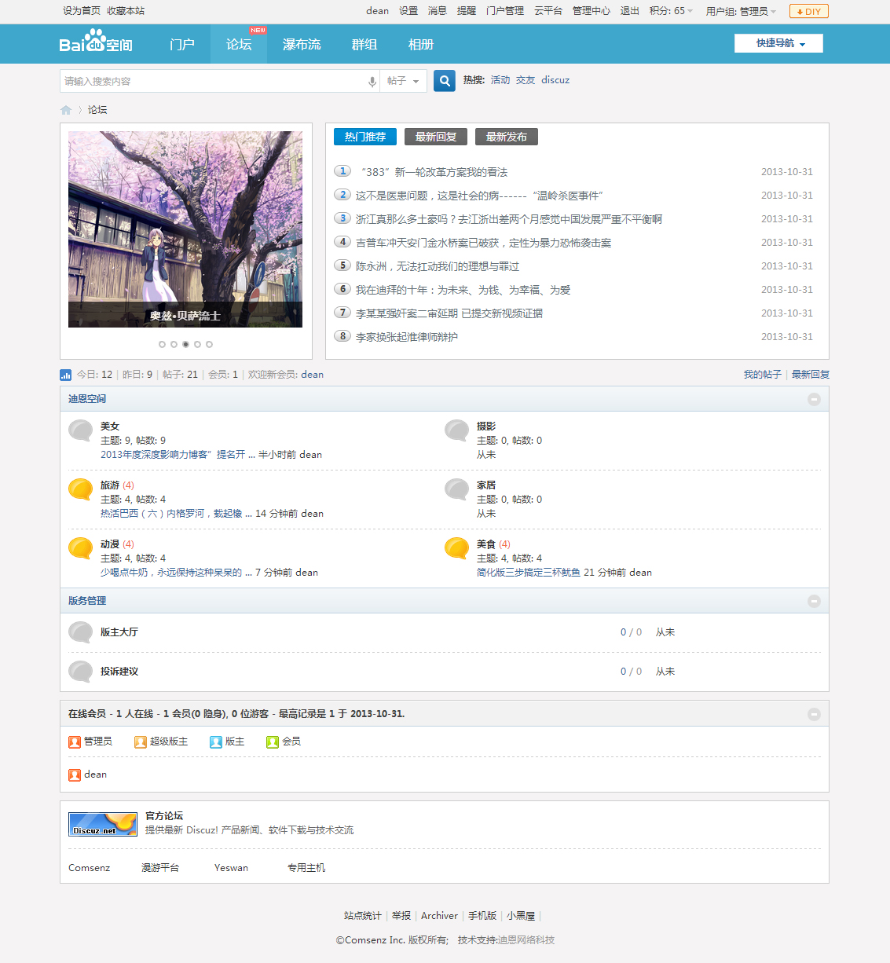
Task: Click the 旅游 forum yellow bubble icon
Action: point(81,489)
